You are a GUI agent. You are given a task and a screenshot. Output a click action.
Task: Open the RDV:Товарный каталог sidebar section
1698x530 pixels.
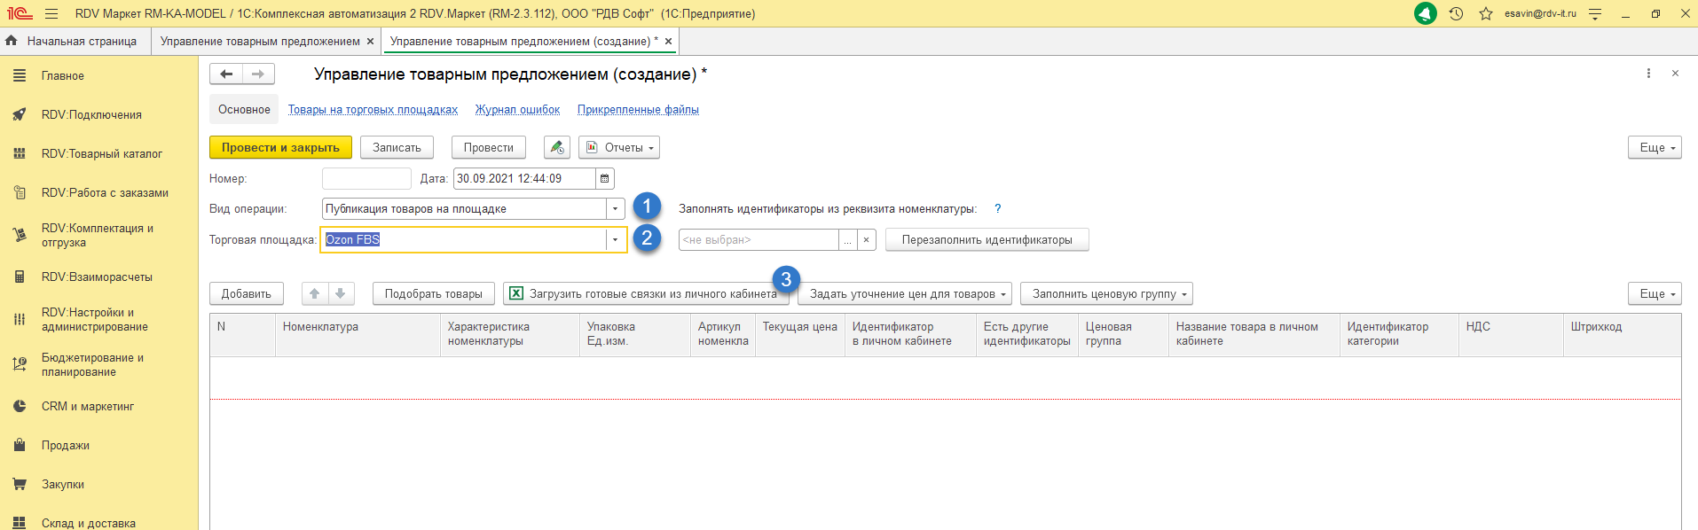click(x=101, y=153)
